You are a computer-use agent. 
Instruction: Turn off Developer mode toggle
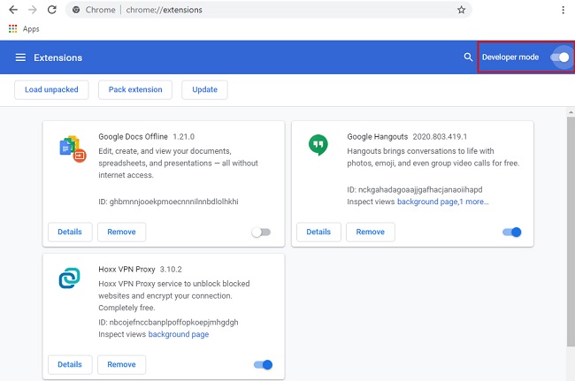560,57
